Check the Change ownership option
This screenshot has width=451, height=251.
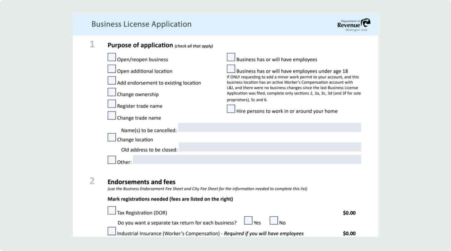click(x=112, y=92)
